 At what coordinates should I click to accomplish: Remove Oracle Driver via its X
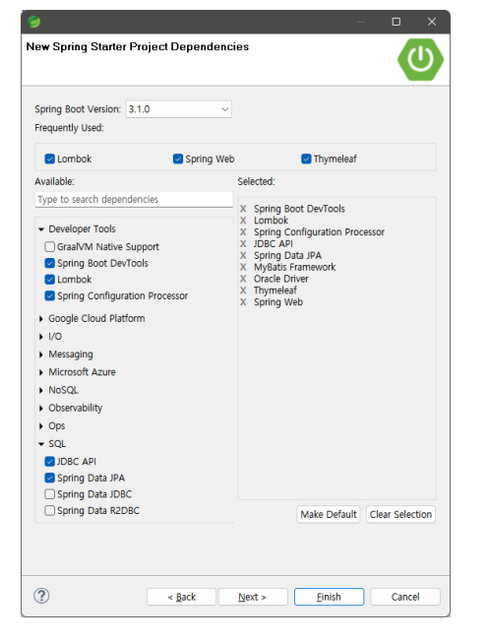click(x=243, y=279)
